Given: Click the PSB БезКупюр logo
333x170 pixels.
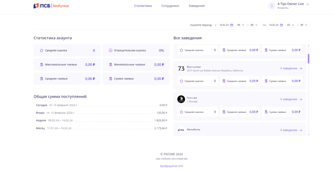Looking at the screenshot, I should [x=51, y=6].
